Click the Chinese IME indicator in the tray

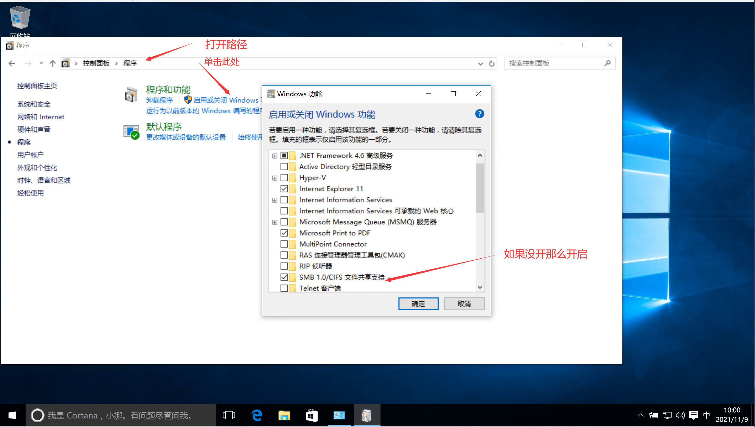(707, 415)
